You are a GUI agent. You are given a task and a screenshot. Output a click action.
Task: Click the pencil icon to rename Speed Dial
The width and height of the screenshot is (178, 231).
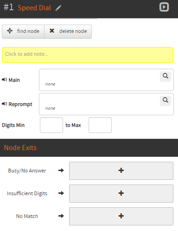point(58,8)
